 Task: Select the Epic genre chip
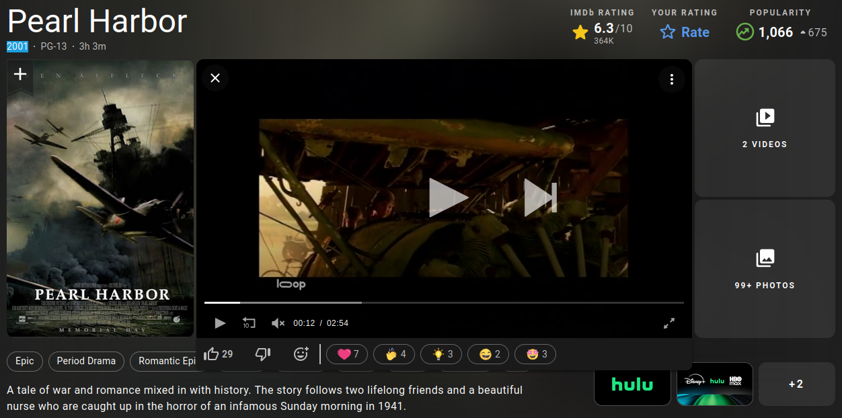click(x=25, y=361)
